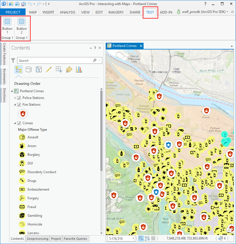The height and width of the screenshot is (244, 236).
Task: Click the List By Charts bar icon
Action: click(x=79, y=69)
